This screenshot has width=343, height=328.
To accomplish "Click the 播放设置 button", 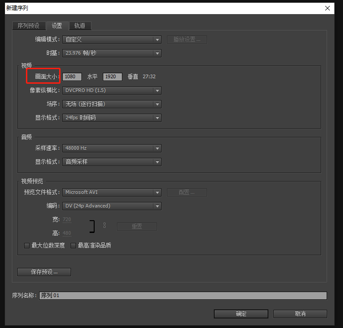I will [x=187, y=40].
